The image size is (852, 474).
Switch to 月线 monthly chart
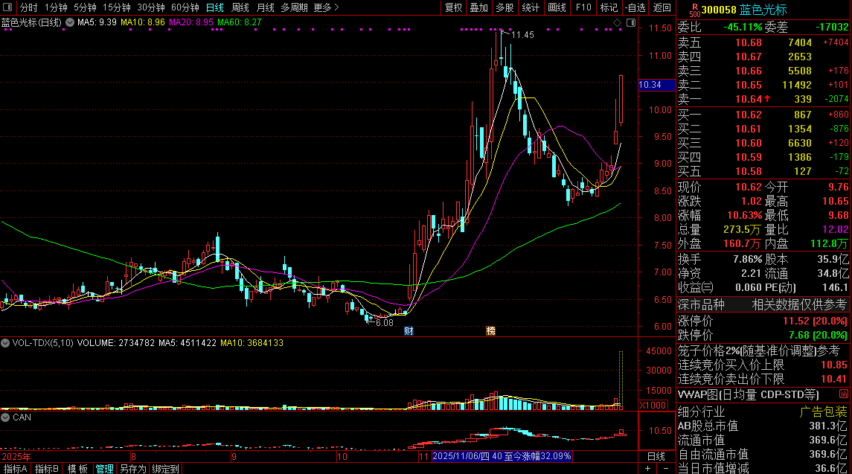coord(265,7)
